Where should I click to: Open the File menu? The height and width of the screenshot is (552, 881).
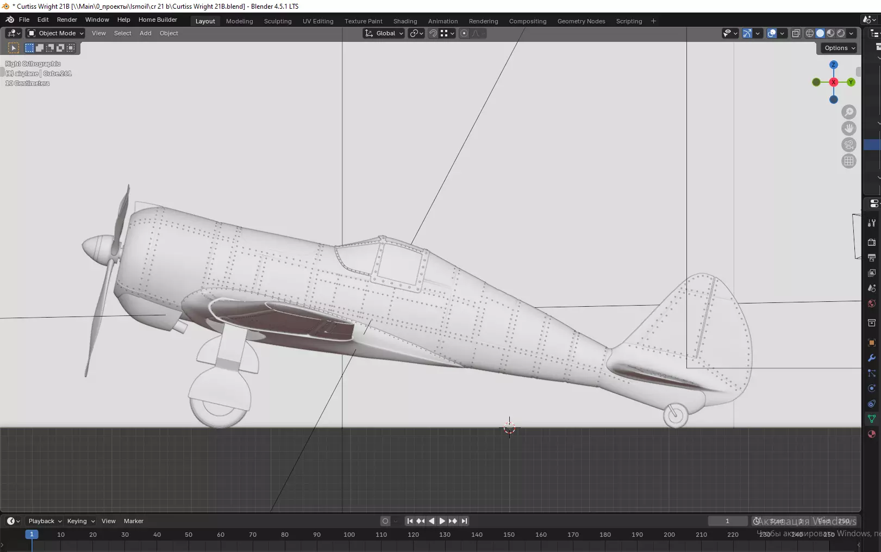[x=24, y=20]
